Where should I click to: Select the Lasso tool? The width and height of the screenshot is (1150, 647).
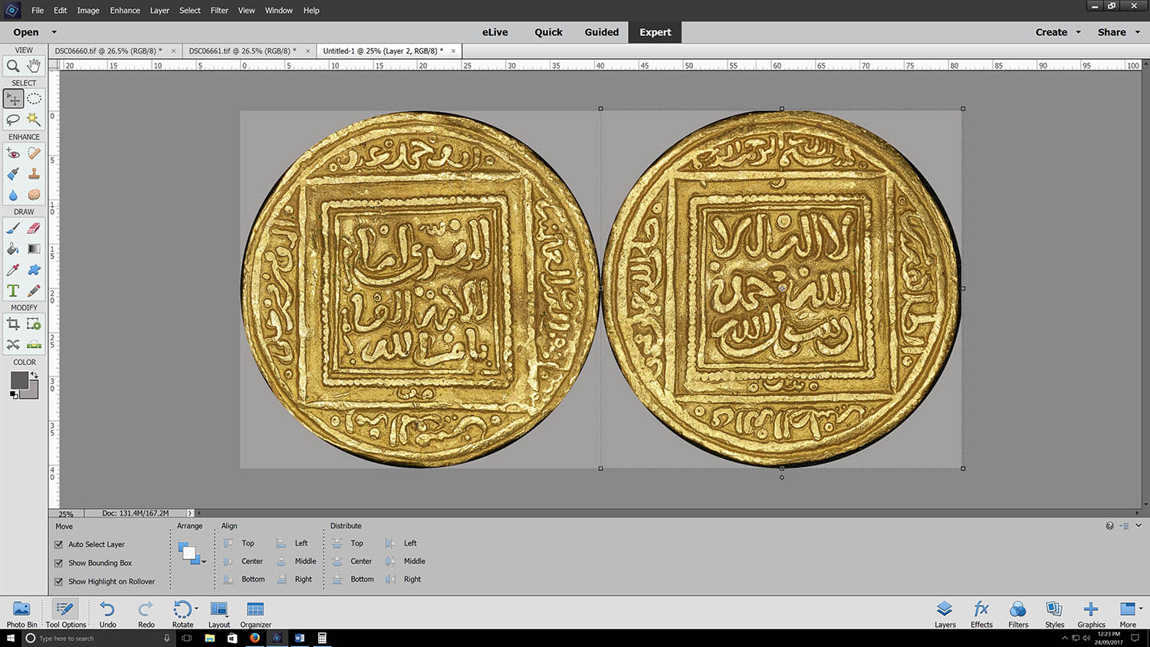13,120
